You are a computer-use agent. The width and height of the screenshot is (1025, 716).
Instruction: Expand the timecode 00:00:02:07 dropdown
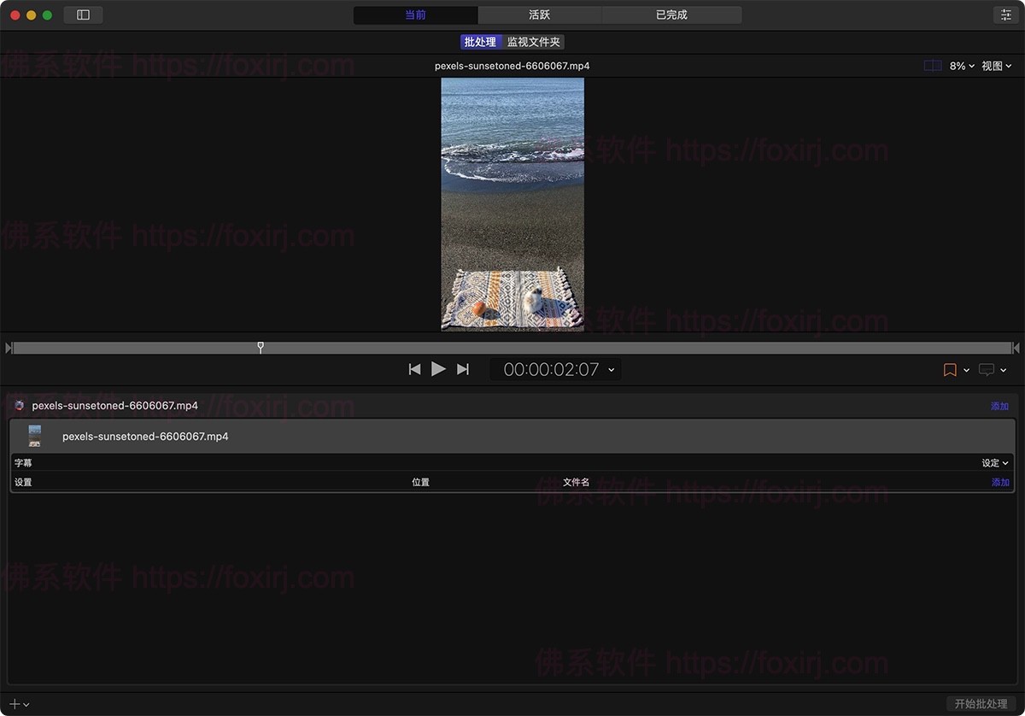[x=611, y=370]
